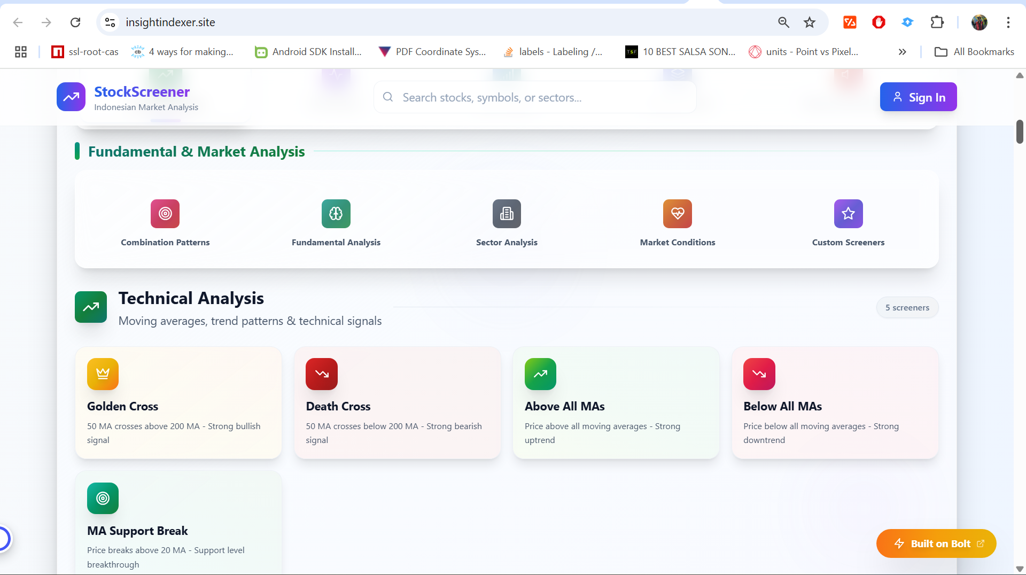Click the MA Support Break target icon
This screenshot has width=1026, height=575.
tap(103, 498)
